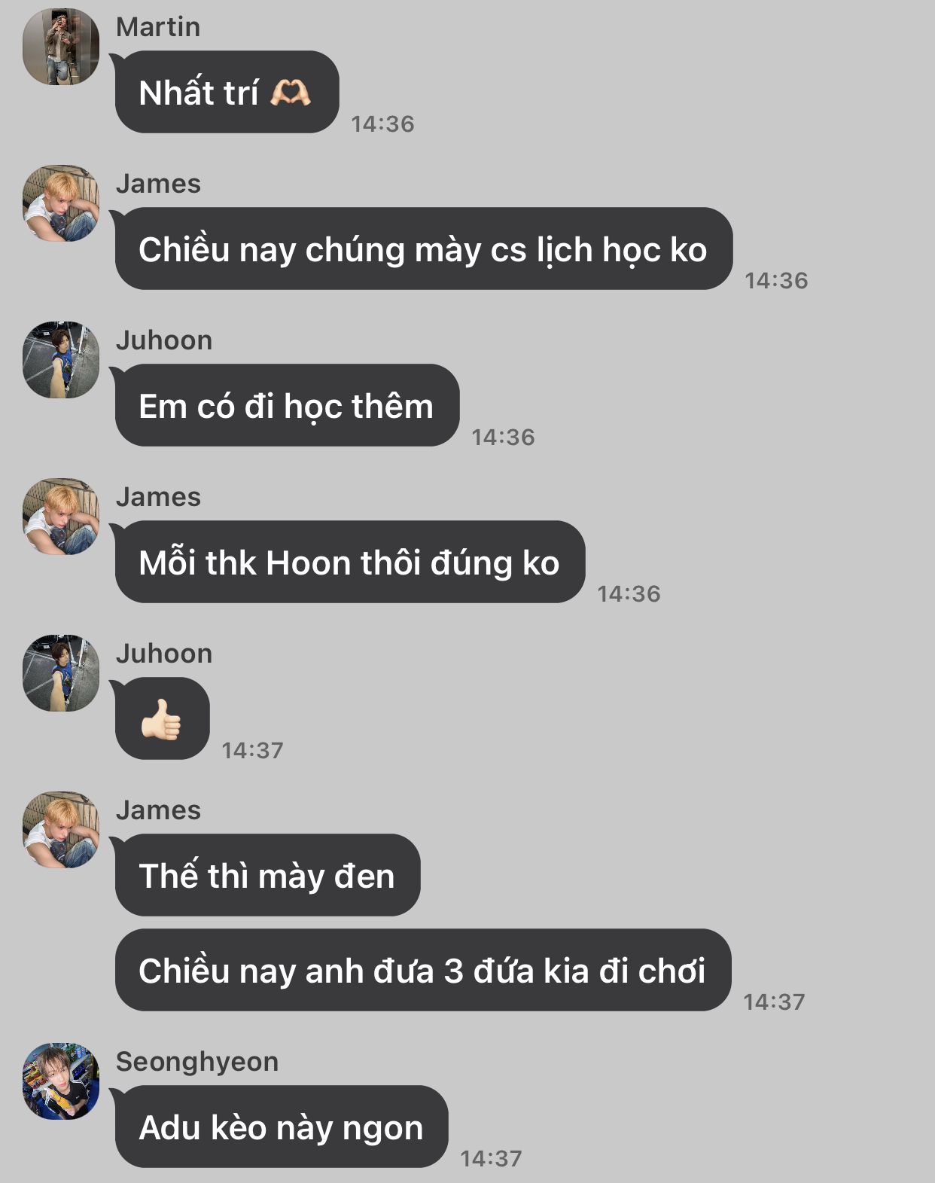Tap the heart-hands emoji in Martin's message
This screenshot has width=935, height=1183.
pos(290,93)
